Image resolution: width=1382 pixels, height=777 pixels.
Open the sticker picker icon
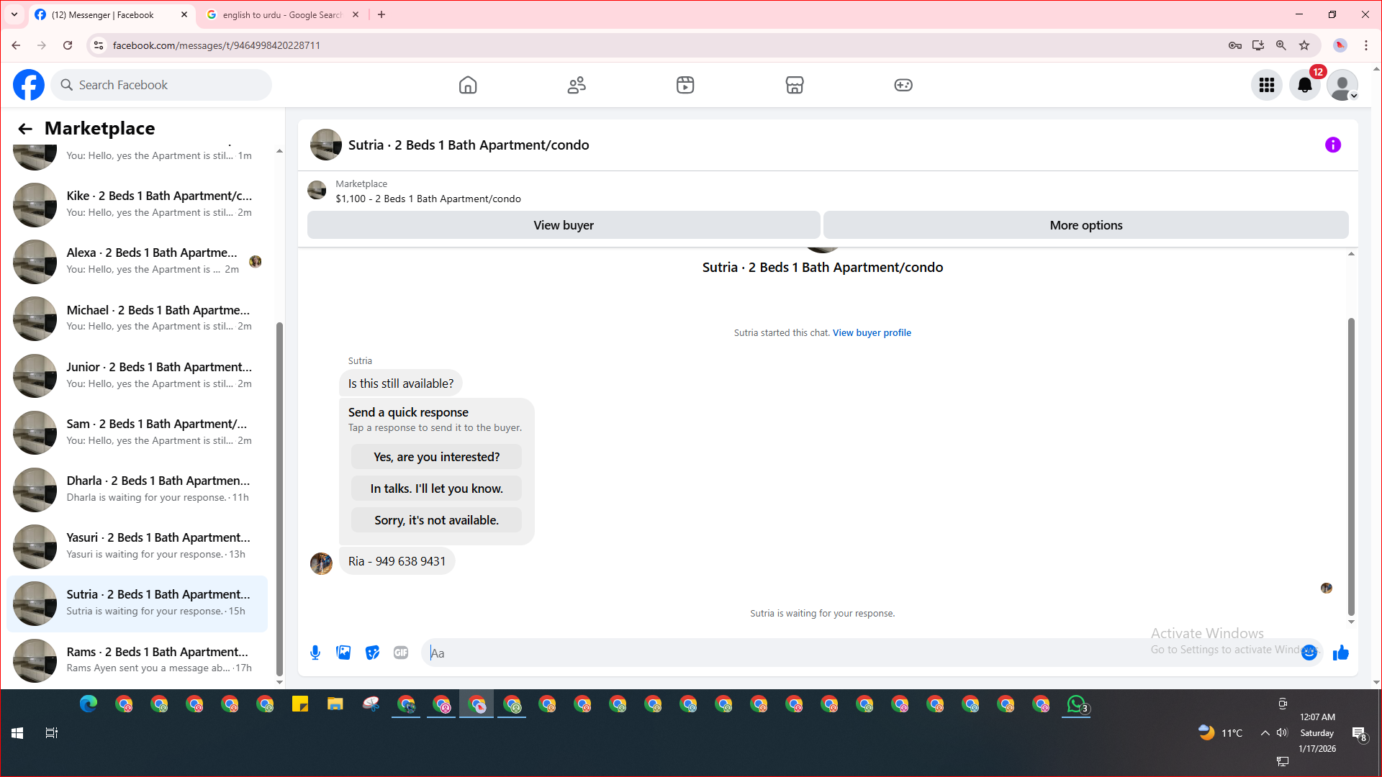(x=372, y=653)
